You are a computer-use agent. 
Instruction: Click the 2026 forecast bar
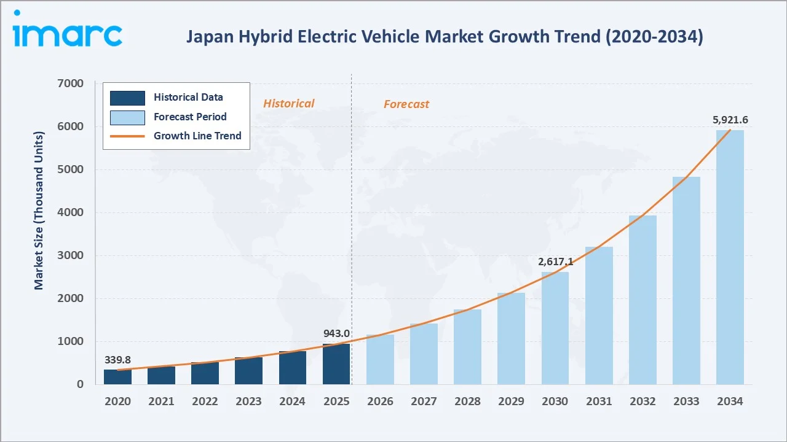[x=380, y=359]
